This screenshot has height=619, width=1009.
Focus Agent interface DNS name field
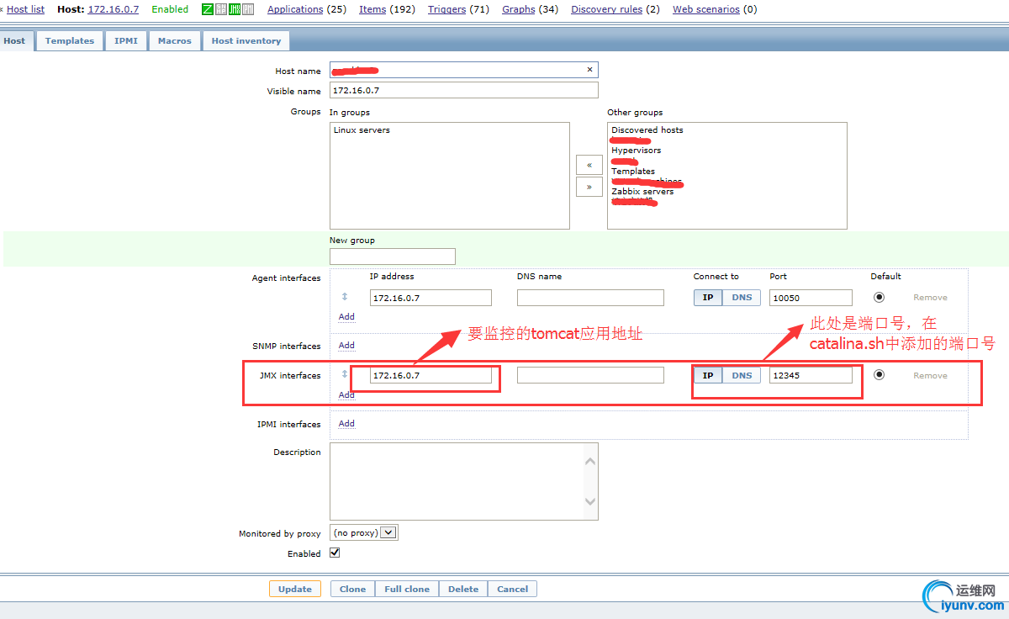click(x=590, y=298)
